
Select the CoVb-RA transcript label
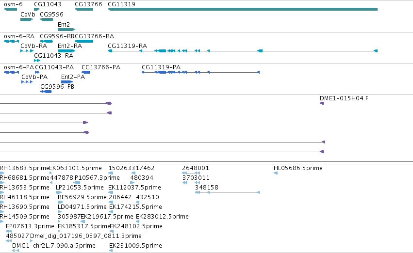33,46
